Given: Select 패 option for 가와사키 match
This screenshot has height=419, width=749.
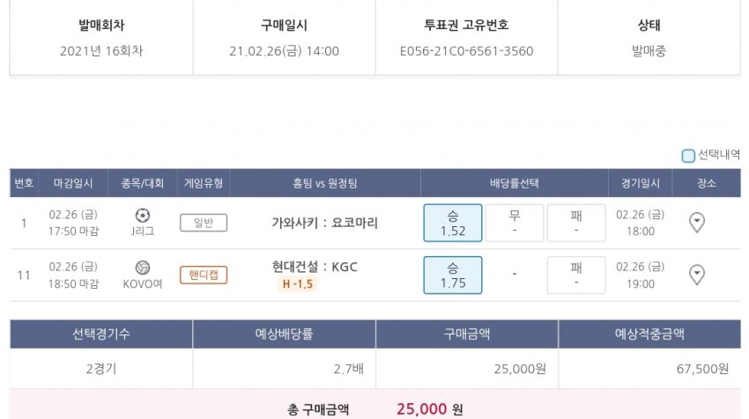Looking at the screenshot, I should (x=576, y=223).
